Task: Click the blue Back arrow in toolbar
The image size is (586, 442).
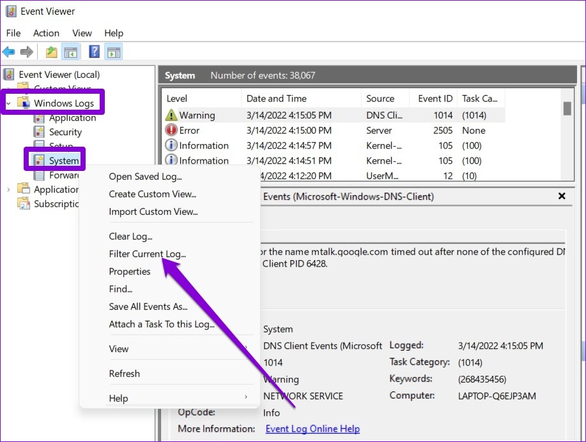Action: (x=9, y=52)
